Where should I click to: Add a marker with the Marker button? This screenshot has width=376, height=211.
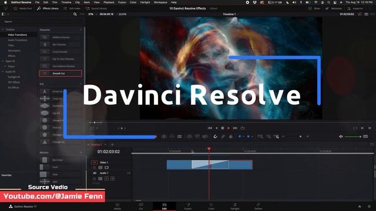click(x=249, y=137)
